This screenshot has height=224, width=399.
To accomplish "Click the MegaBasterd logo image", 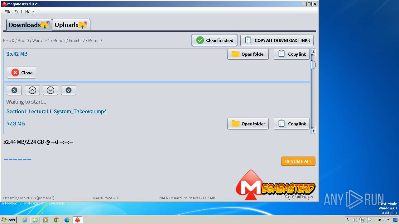I will pos(276,185).
